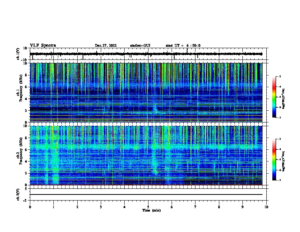Click the time axis tick label 10

[x=266, y=207]
